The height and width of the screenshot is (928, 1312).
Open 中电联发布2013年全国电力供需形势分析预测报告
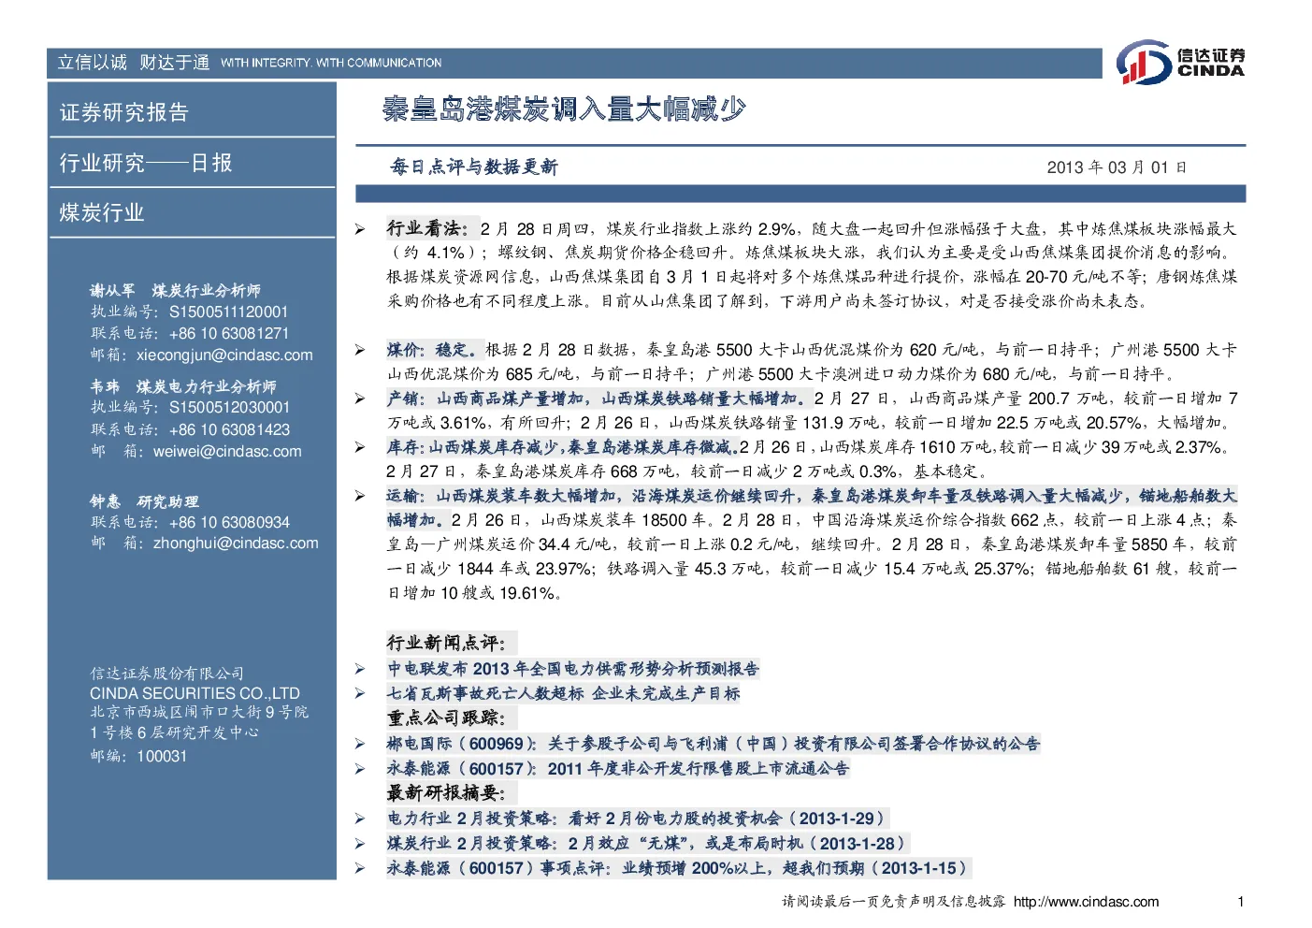coord(573,669)
